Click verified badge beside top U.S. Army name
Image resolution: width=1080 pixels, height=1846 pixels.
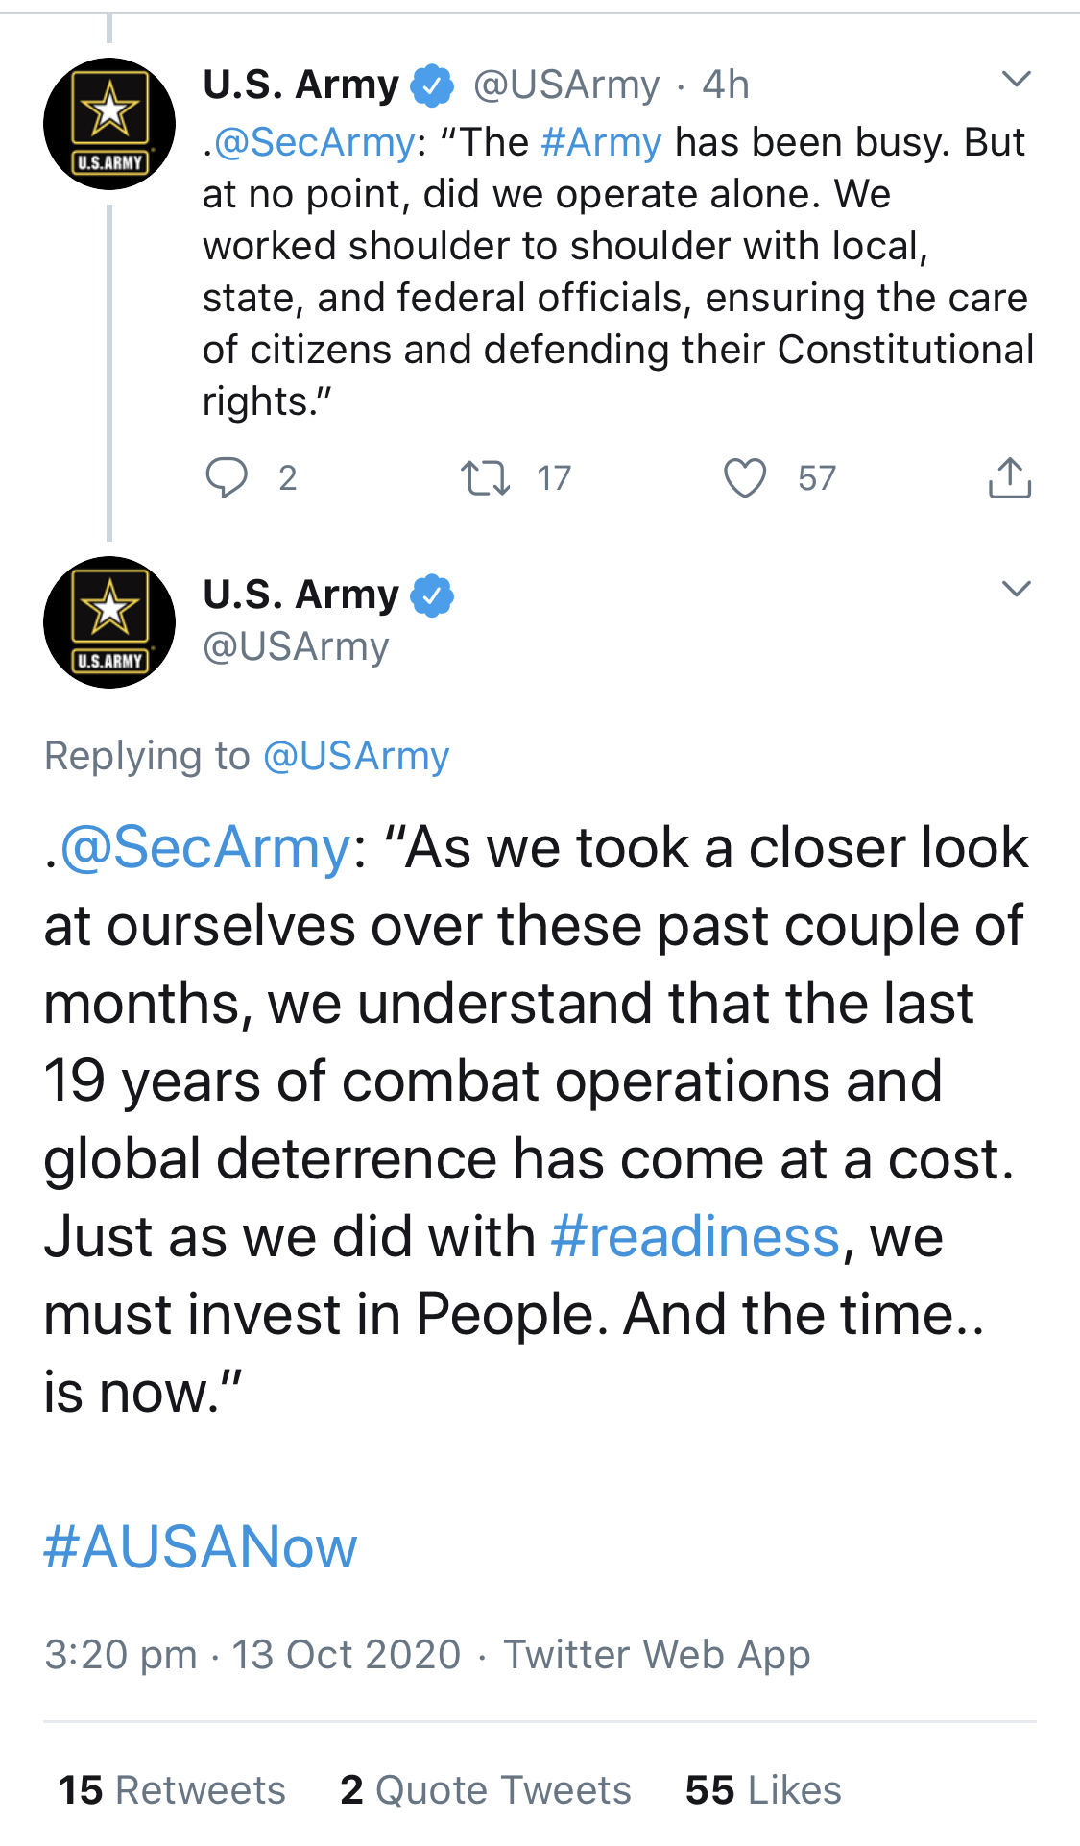point(432,85)
